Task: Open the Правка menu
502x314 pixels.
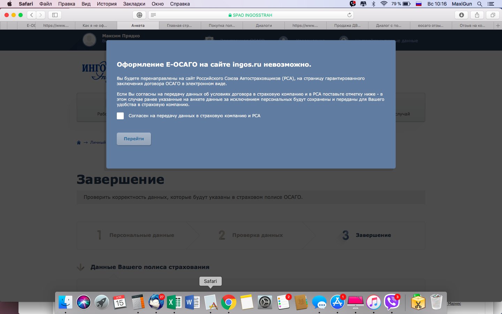Action: pyautogui.click(x=67, y=4)
